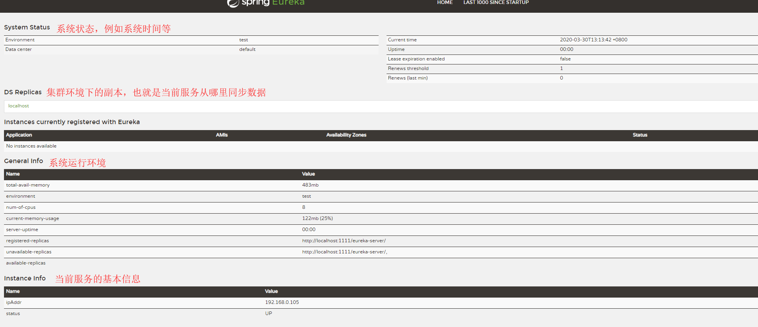This screenshot has width=758, height=327.
Task: Click Lease expiration enabled label
Action: tap(416, 59)
